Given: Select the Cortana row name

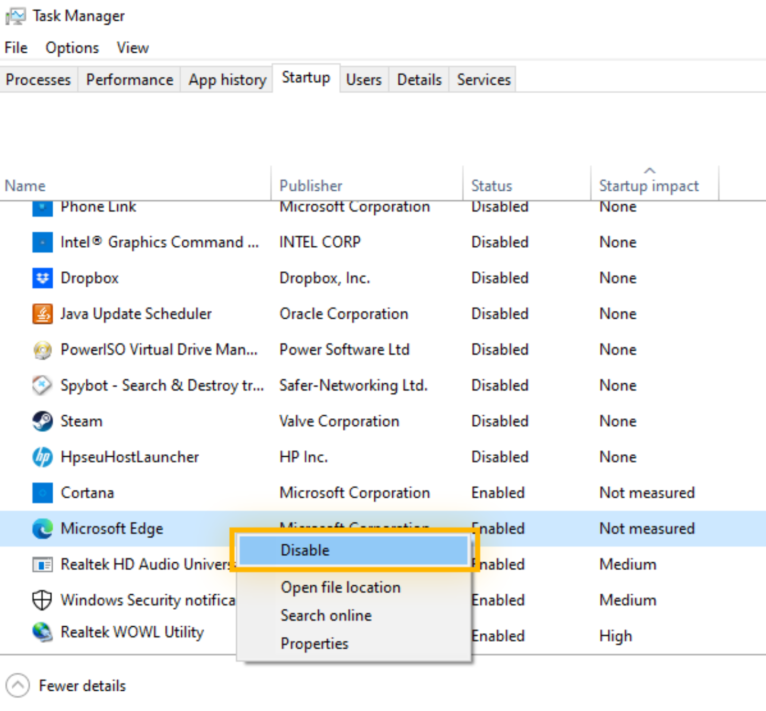Looking at the screenshot, I should pyautogui.click(x=87, y=493).
